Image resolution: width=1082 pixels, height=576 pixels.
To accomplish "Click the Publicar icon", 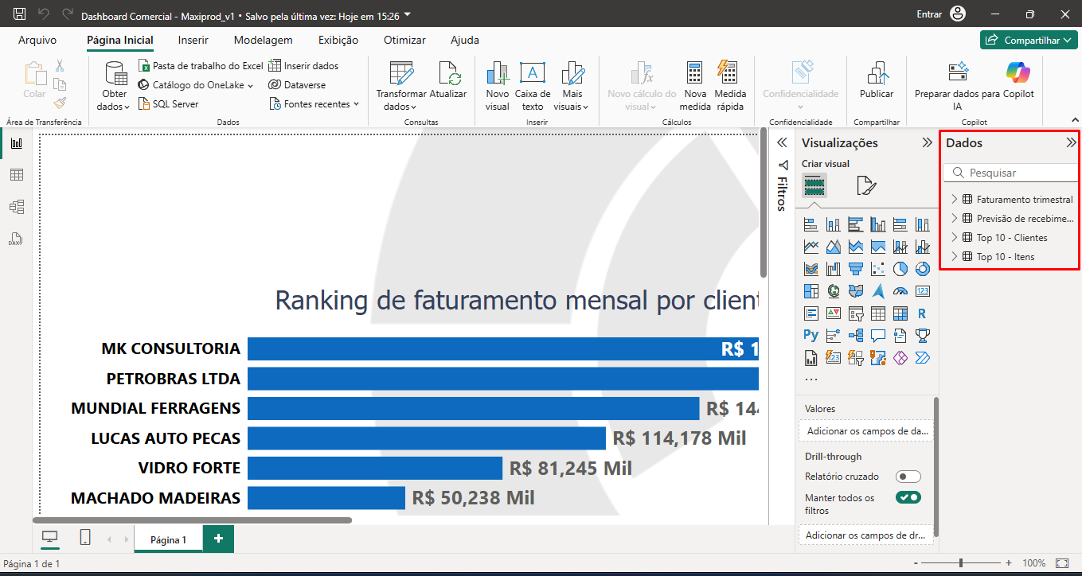I will click(x=877, y=75).
